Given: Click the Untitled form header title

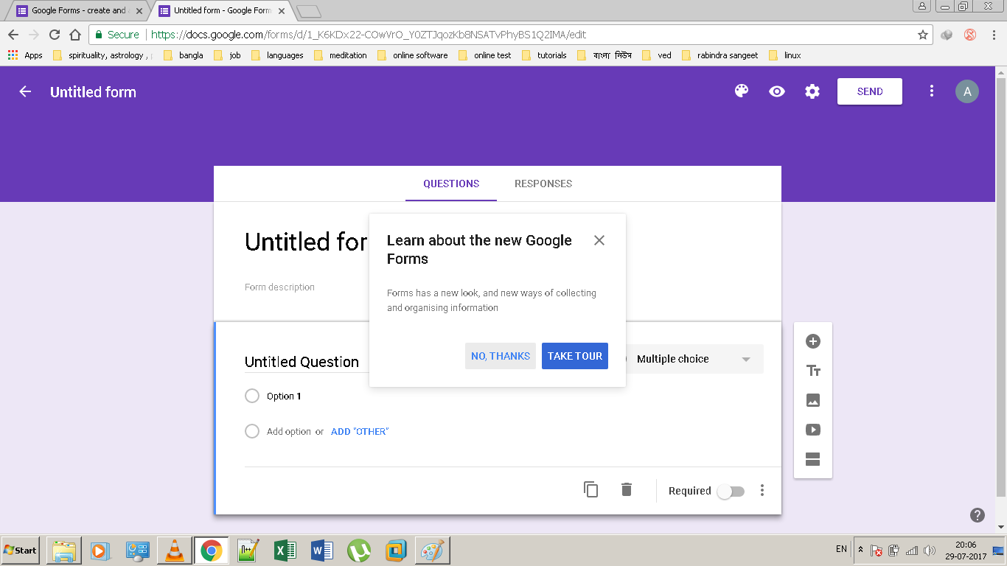Looking at the screenshot, I should click(93, 92).
